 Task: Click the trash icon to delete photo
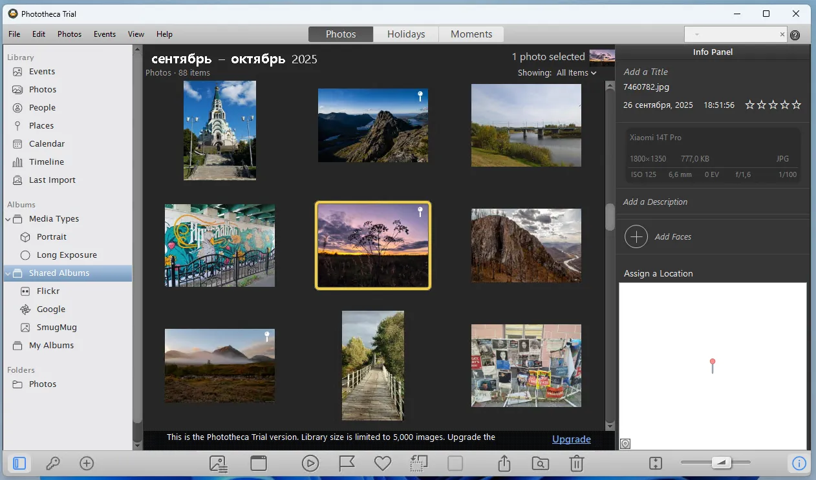coord(577,463)
